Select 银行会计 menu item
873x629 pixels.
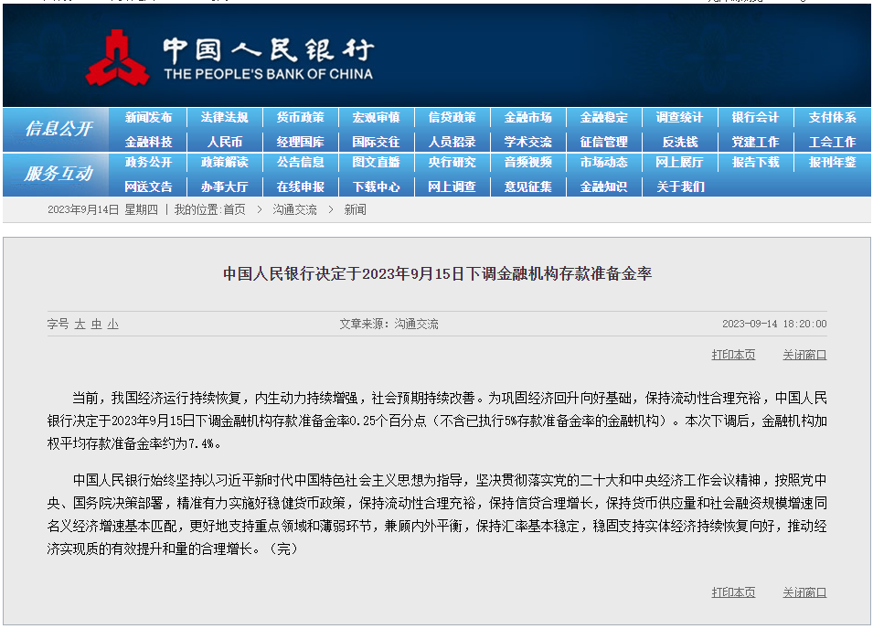[x=755, y=117]
